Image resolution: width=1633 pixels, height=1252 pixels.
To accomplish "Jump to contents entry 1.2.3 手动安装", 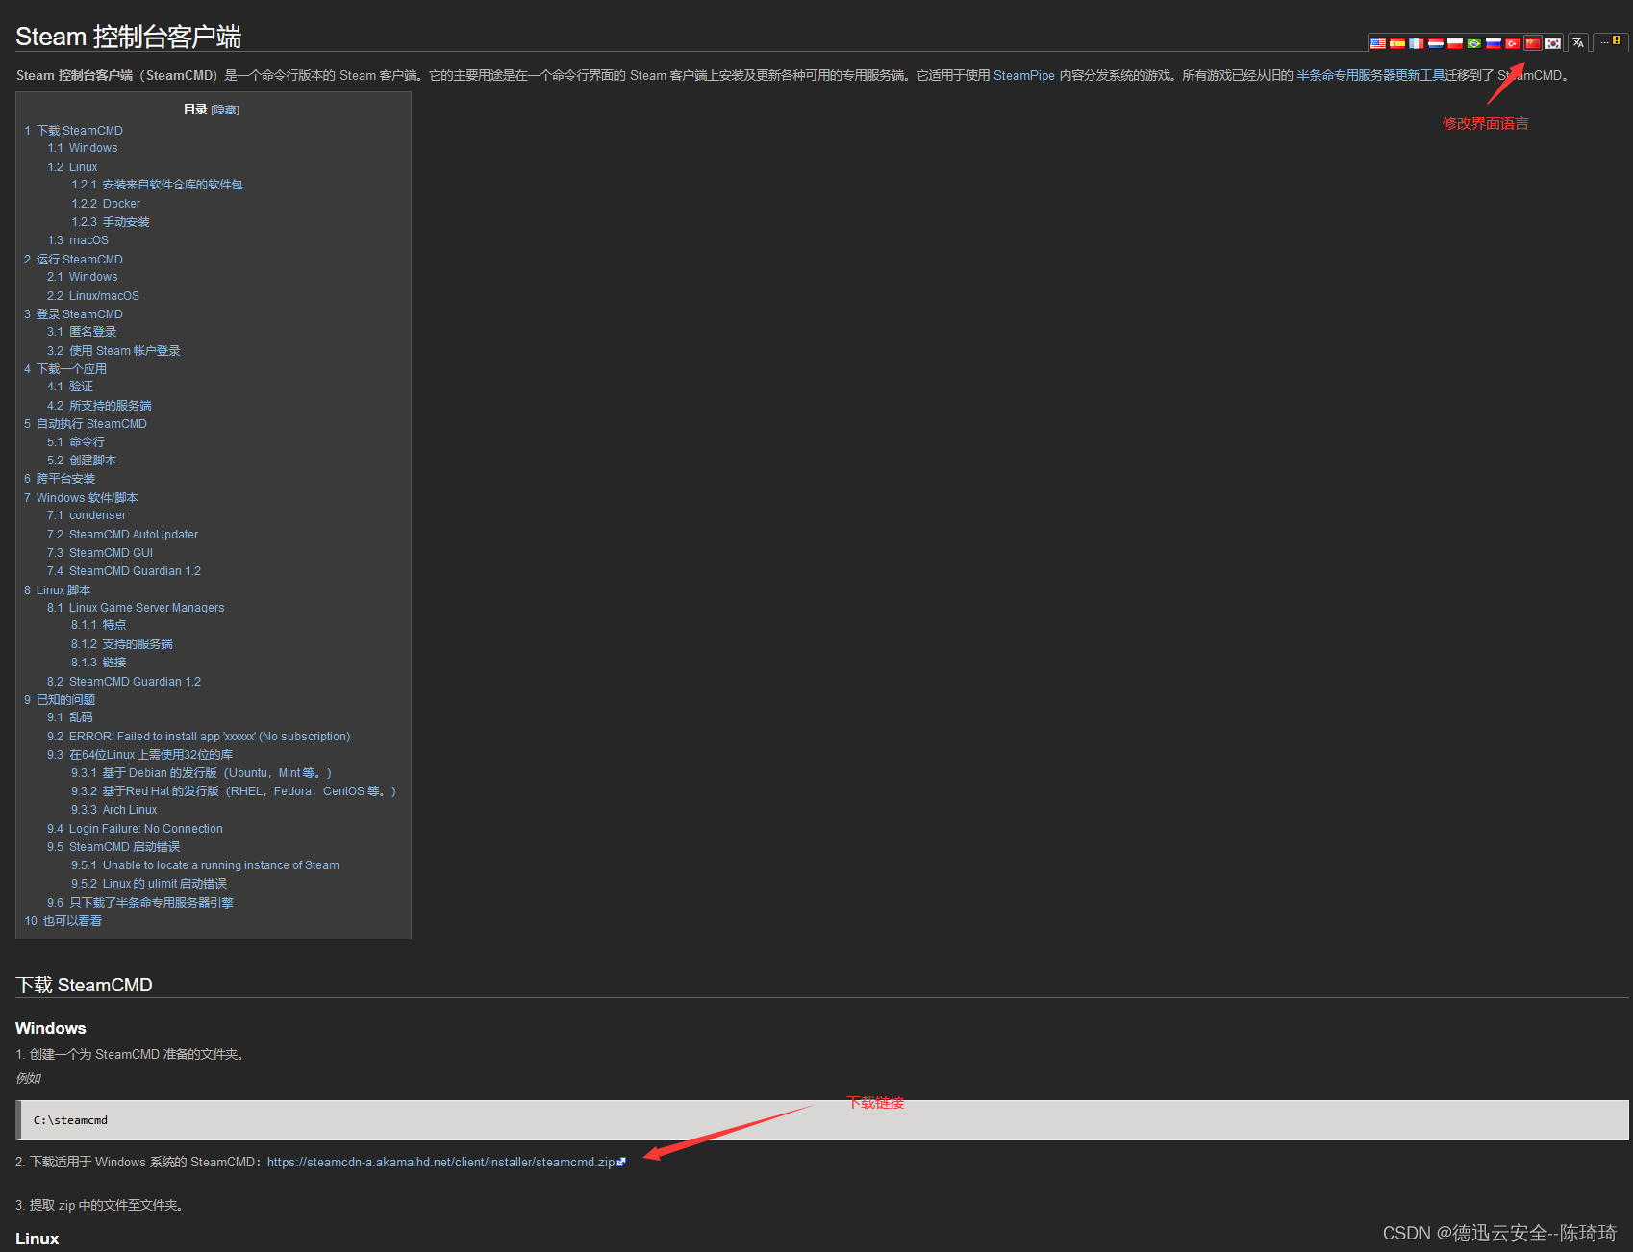I will [x=111, y=221].
